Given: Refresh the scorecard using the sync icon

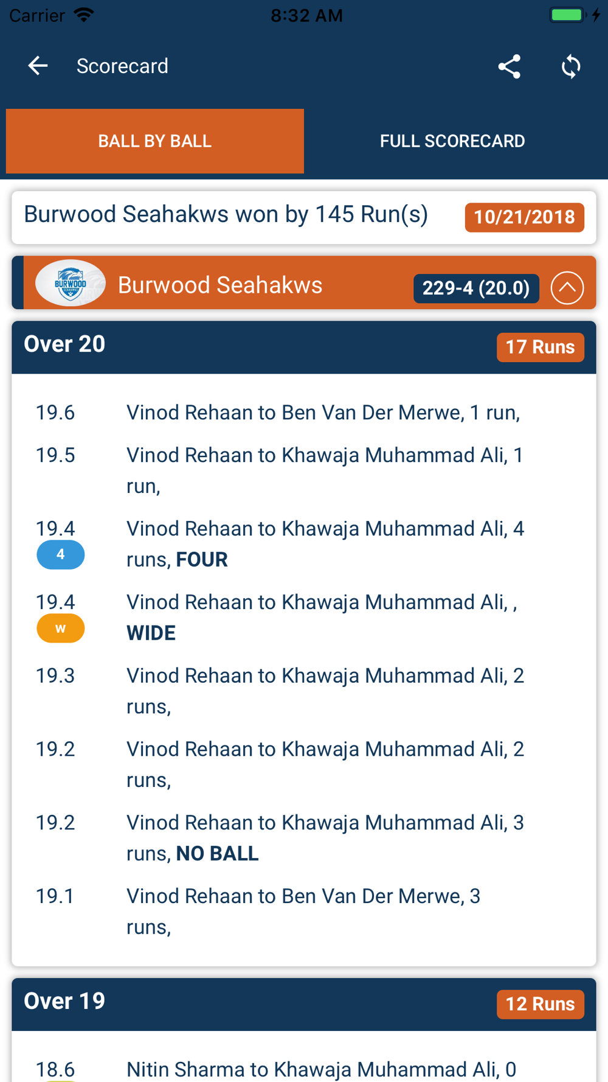Looking at the screenshot, I should coord(571,66).
